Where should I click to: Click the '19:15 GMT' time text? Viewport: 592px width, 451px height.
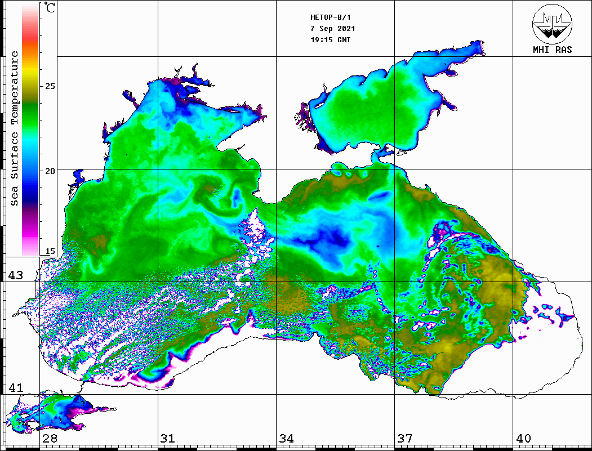coord(330,40)
